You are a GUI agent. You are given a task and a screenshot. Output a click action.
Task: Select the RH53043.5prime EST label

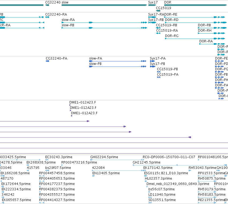pyautogui.click(x=202, y=168)
